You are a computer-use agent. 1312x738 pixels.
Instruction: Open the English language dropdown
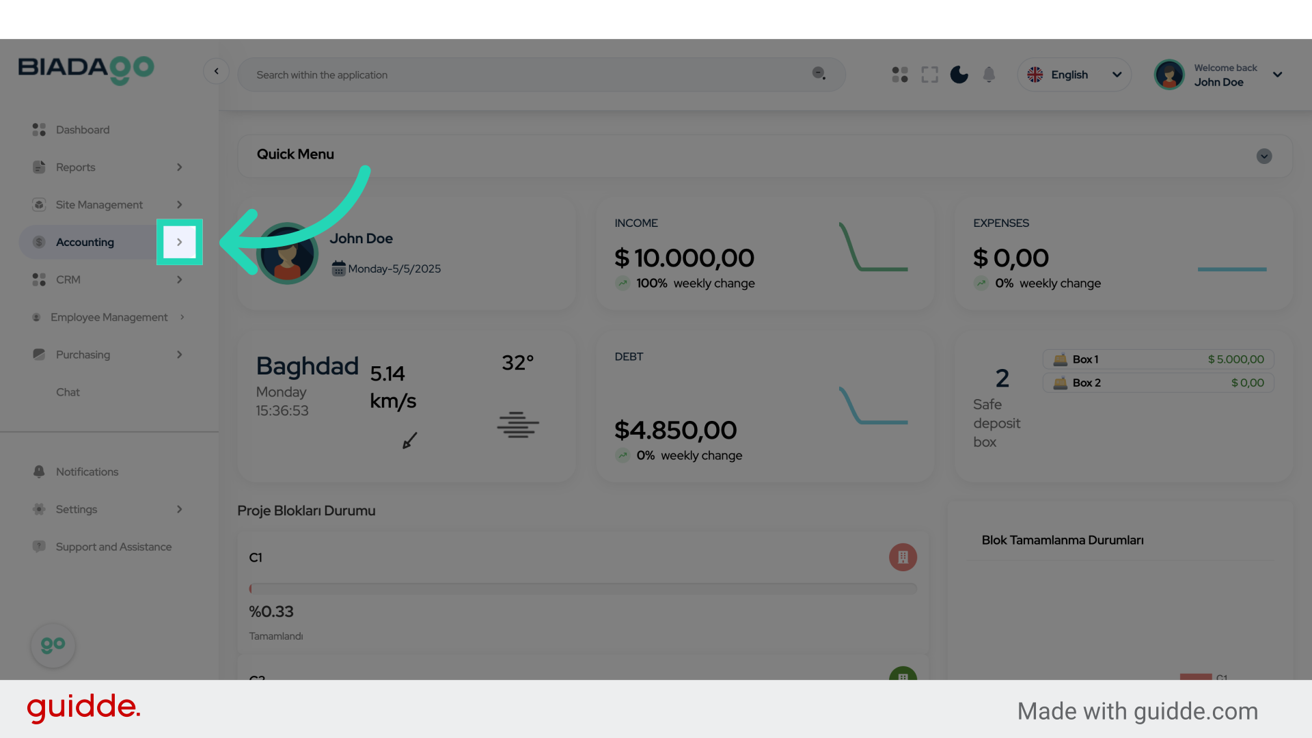tap(1074, 74)
